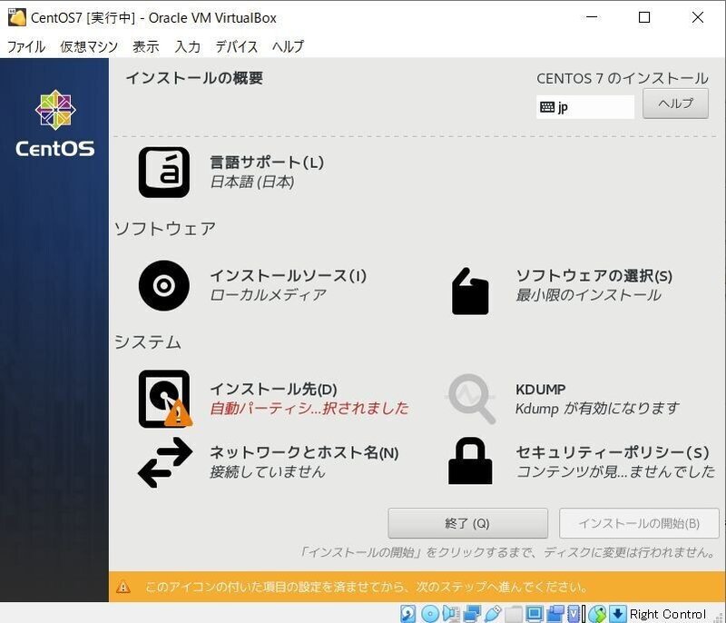Open ソフトウェアの選択 package icon
The width and height of the screenshot is (726, 623).
[470, 292]
